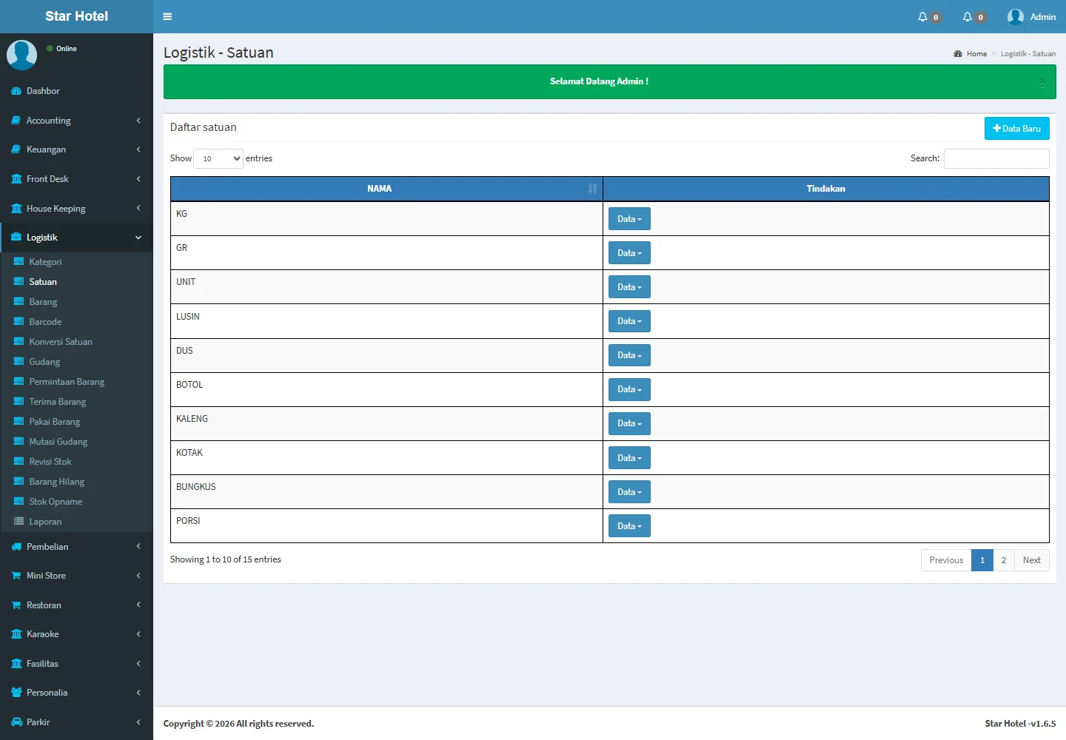Open the Data dropdown for KG row
The width and height of the screenshot is (1066, 740).
(x=629, y=219)
